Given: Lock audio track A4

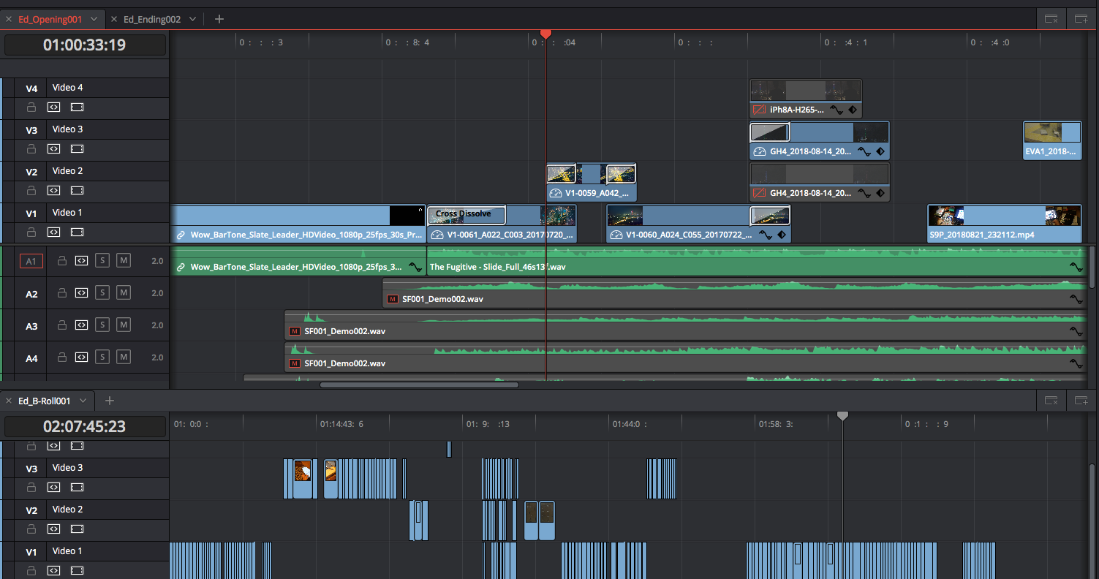Looking at the screenshot, I should [x=62, y=357].
